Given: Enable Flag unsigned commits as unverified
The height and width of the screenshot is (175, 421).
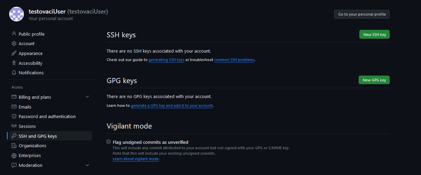Looking at the screenshot, I should [109, 142].
